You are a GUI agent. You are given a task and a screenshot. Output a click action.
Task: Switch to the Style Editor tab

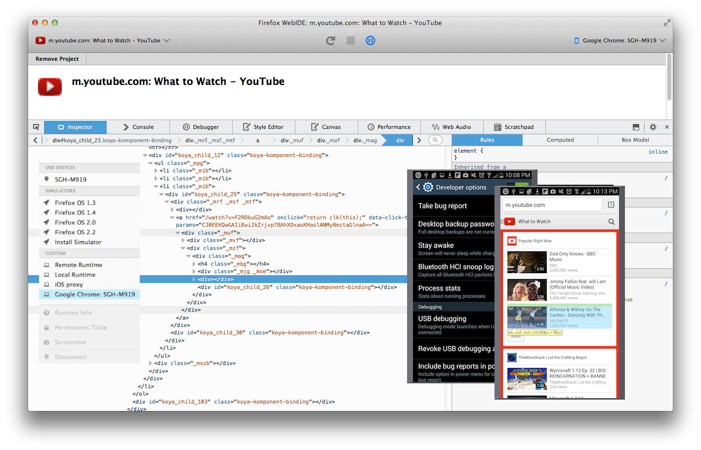pos(263,127)
